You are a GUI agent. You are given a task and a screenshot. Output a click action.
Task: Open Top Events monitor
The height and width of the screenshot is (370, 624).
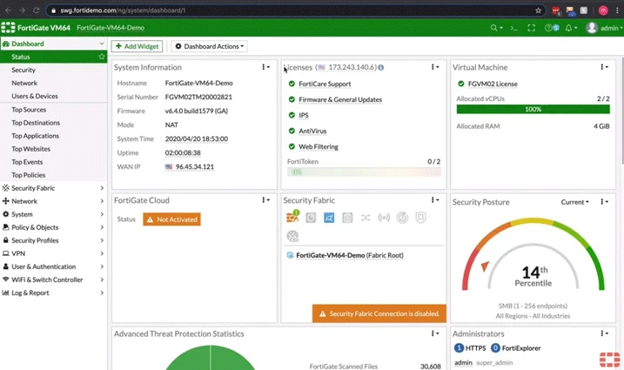[x=53, y=162]
